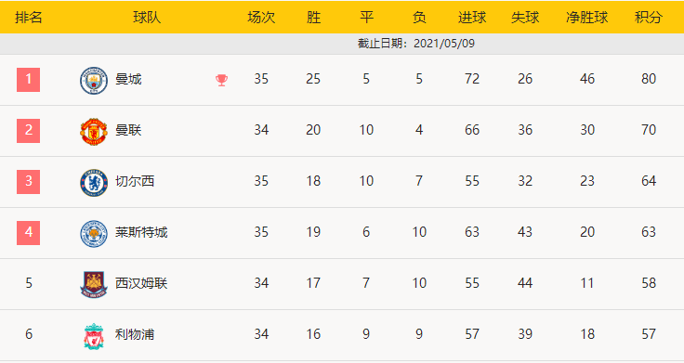
Task: Click the Liverpool club crest
Action: click(x=94, y=335)
